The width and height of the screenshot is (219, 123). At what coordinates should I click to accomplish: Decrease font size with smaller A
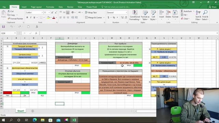(56, 13)
